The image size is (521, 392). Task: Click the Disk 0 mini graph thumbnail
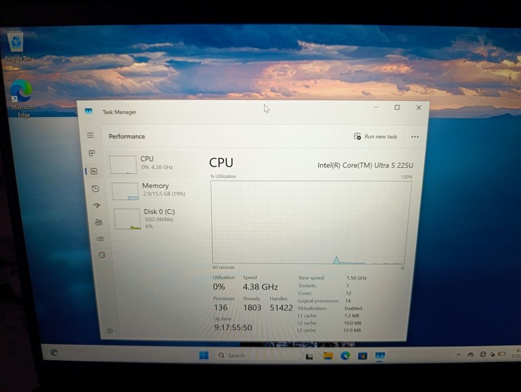128,219
